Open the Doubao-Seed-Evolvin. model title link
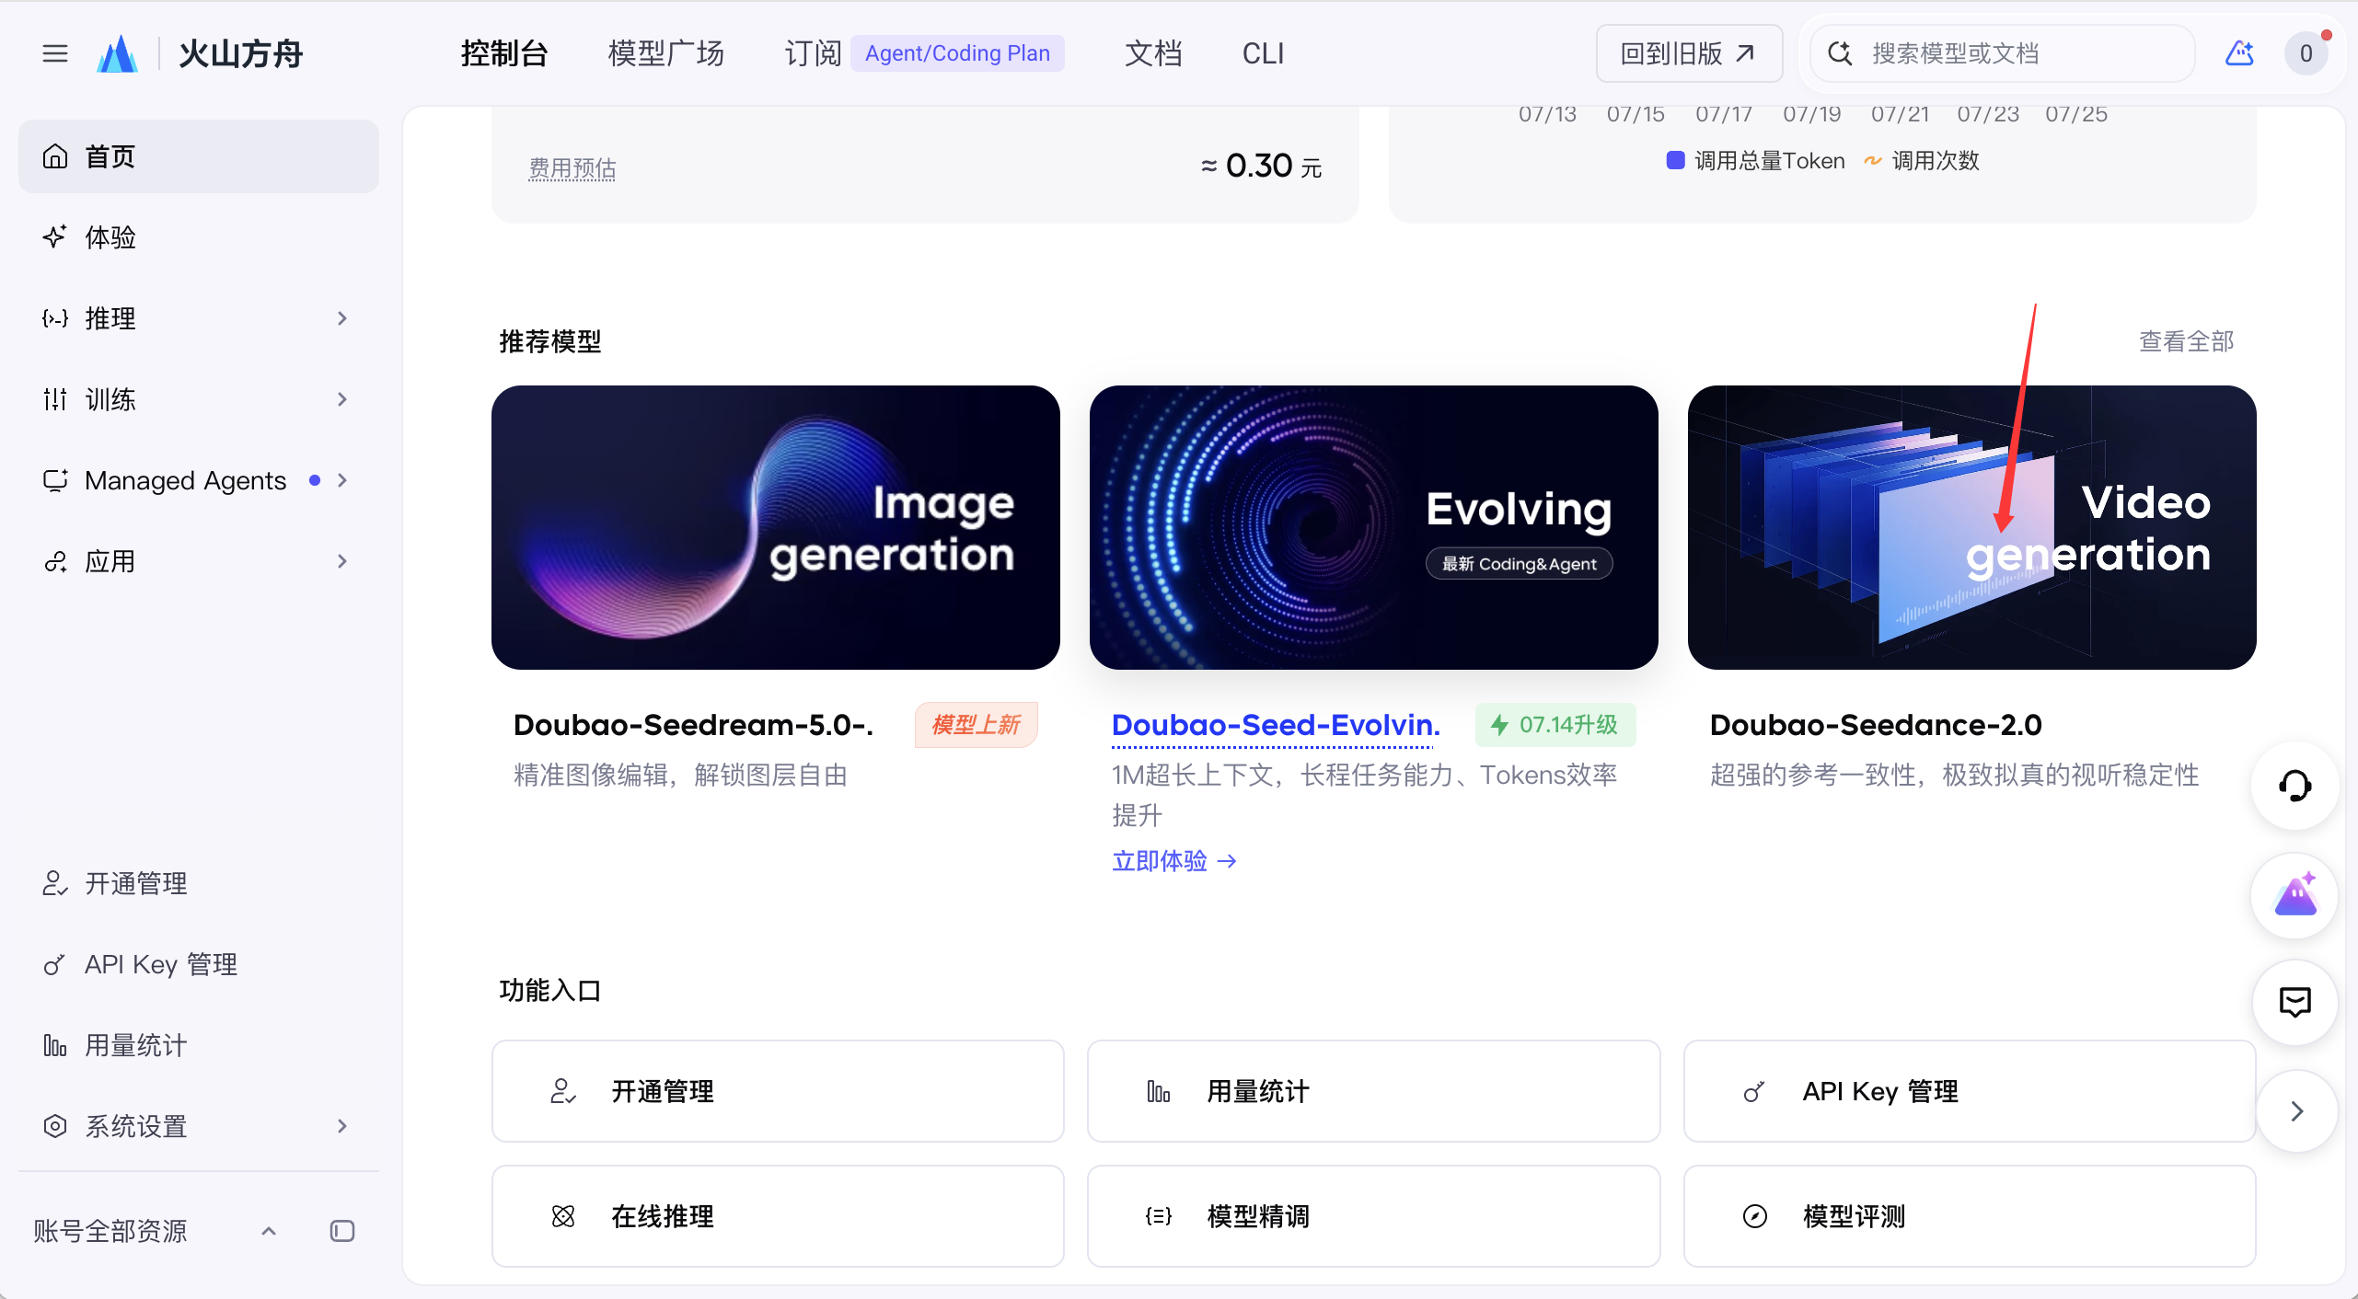 [1276, 725]
